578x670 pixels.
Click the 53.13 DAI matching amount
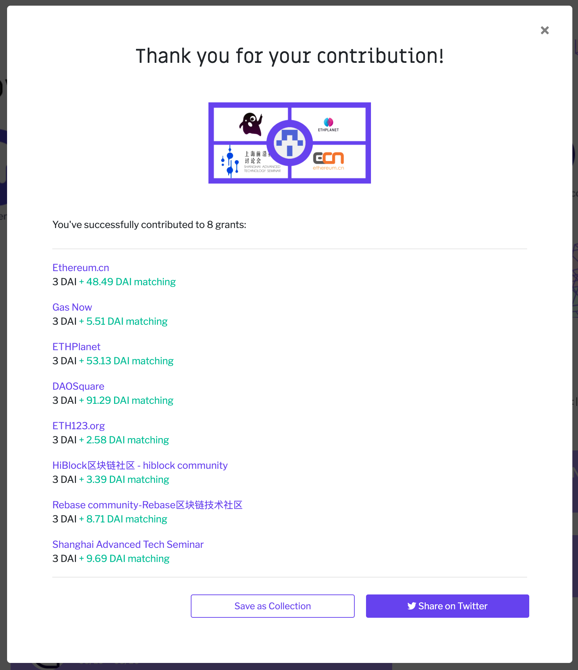pos(126,361)
